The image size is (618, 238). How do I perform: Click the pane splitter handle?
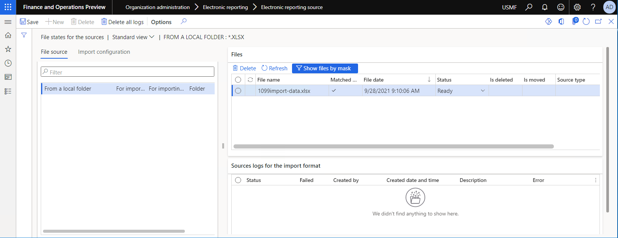[x=223, y=146]
